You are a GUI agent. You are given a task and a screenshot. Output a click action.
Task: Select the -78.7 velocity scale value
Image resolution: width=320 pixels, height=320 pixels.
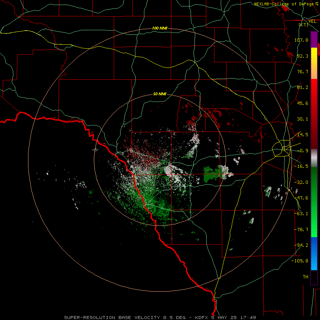point(301,229)
